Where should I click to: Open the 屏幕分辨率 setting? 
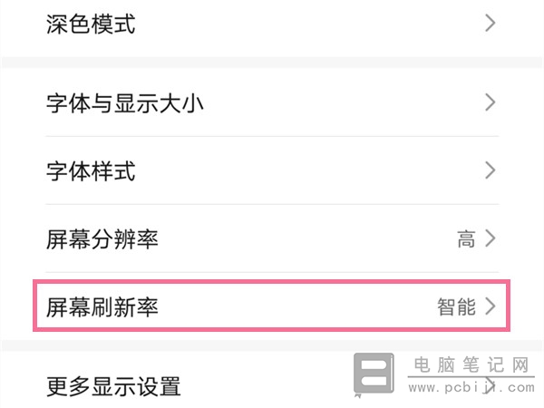pos(272,238)
